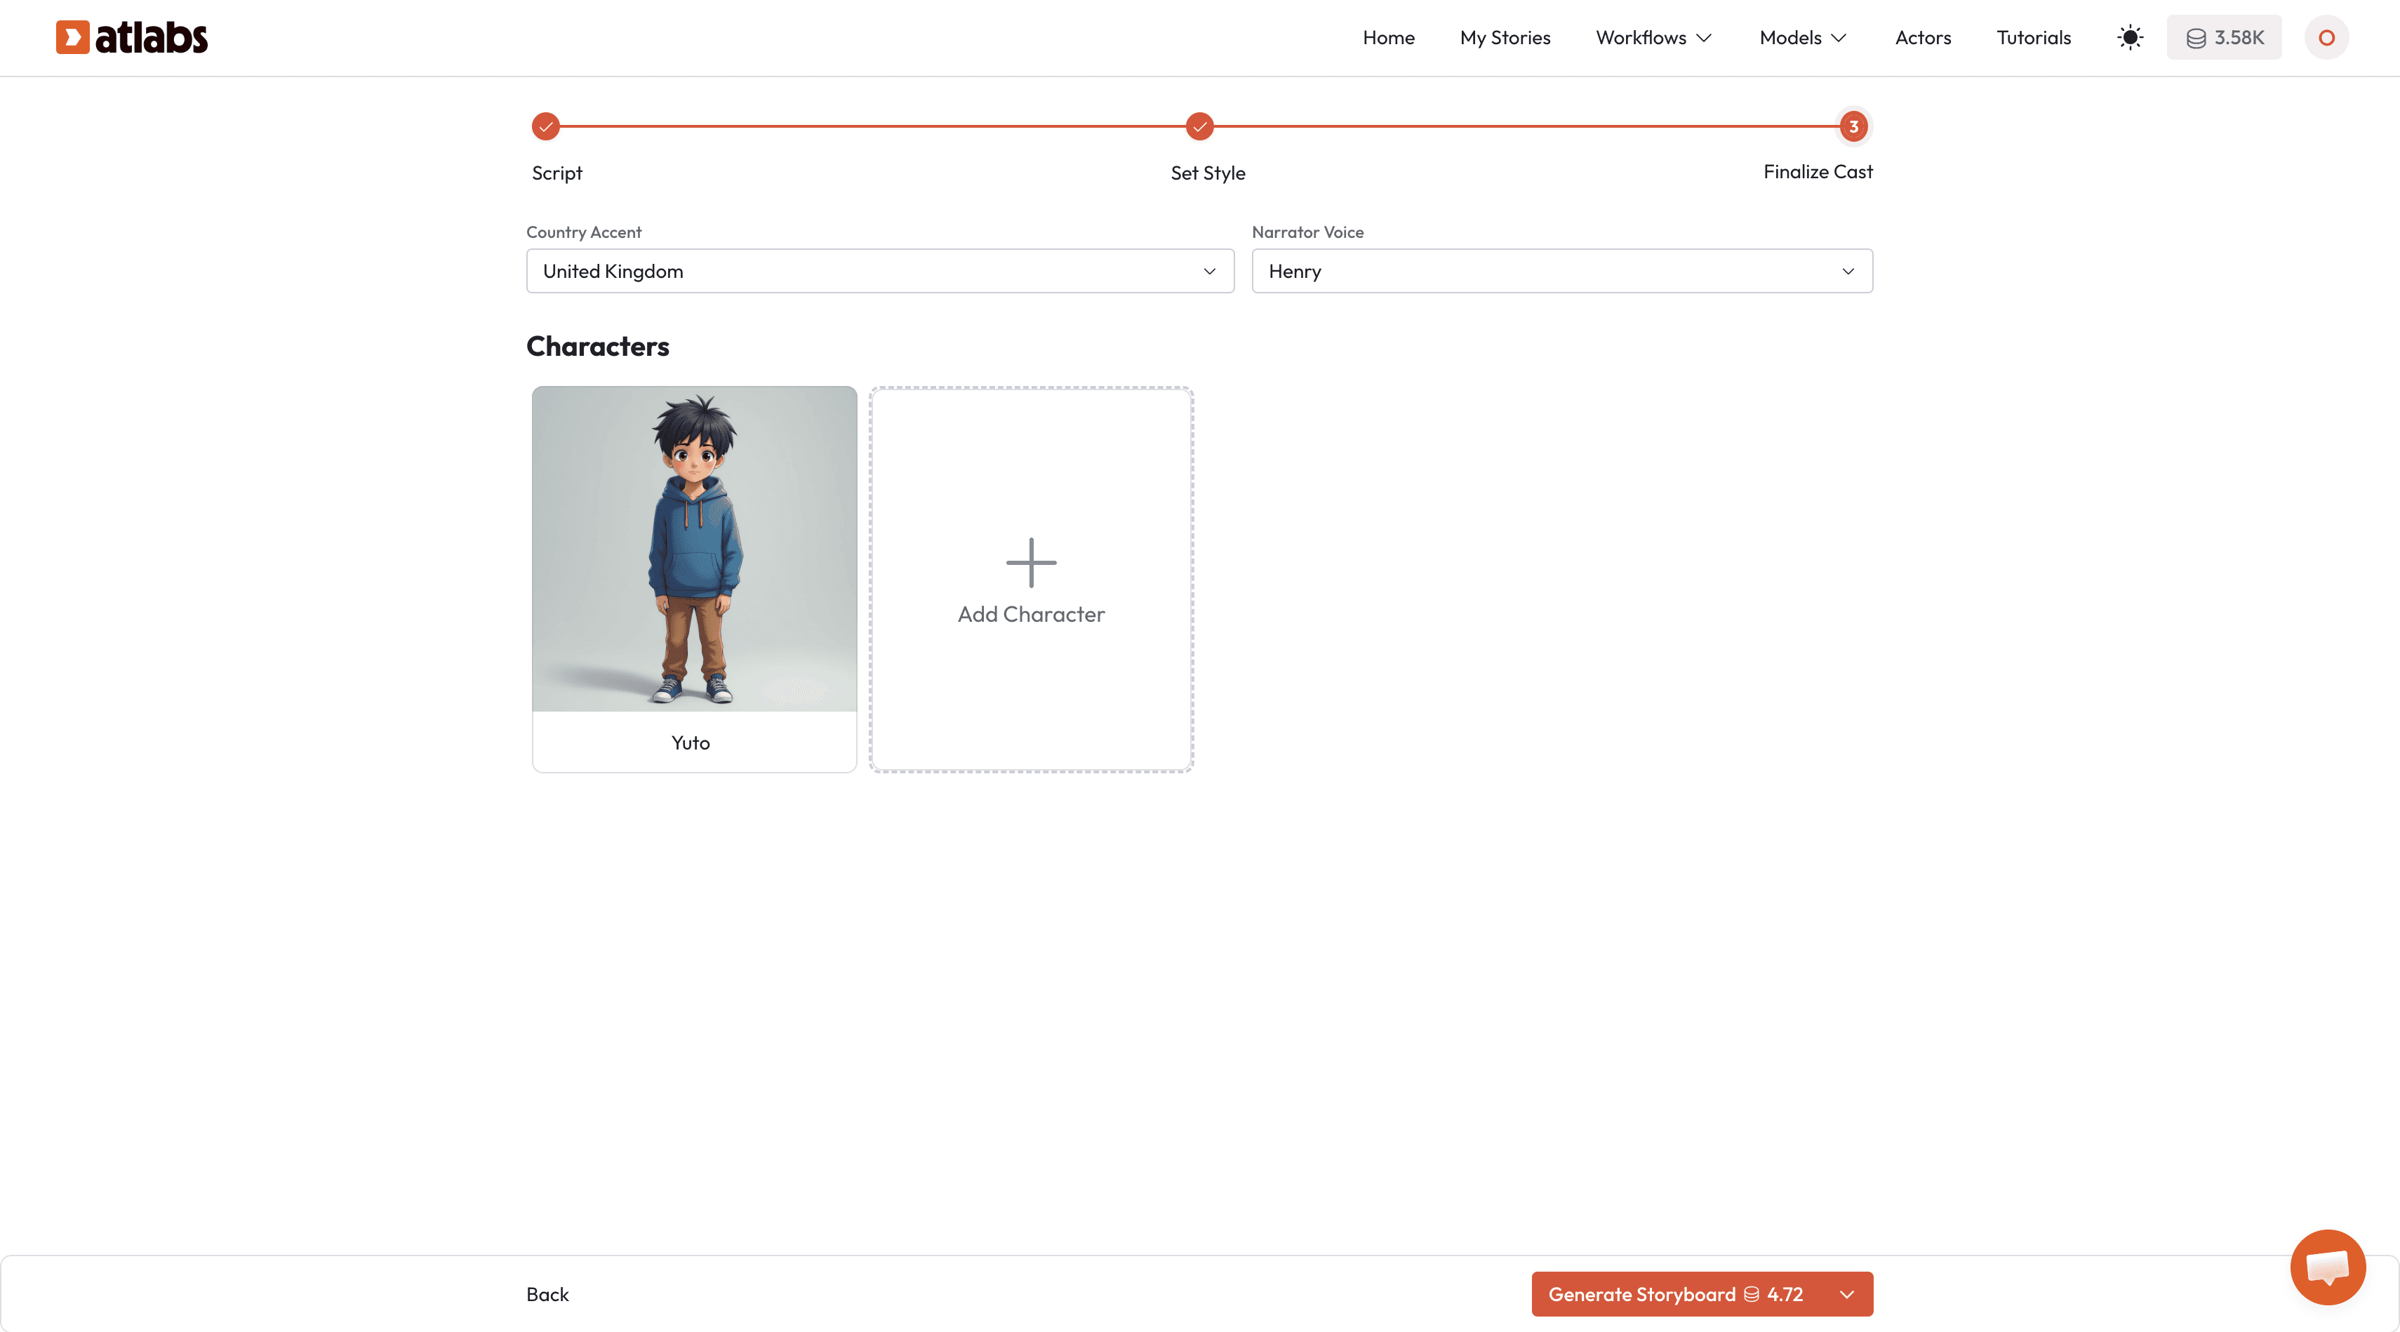Click the plus Add Character icon
This screenshot has width=2400, height=1332.
coord(1030,563)
